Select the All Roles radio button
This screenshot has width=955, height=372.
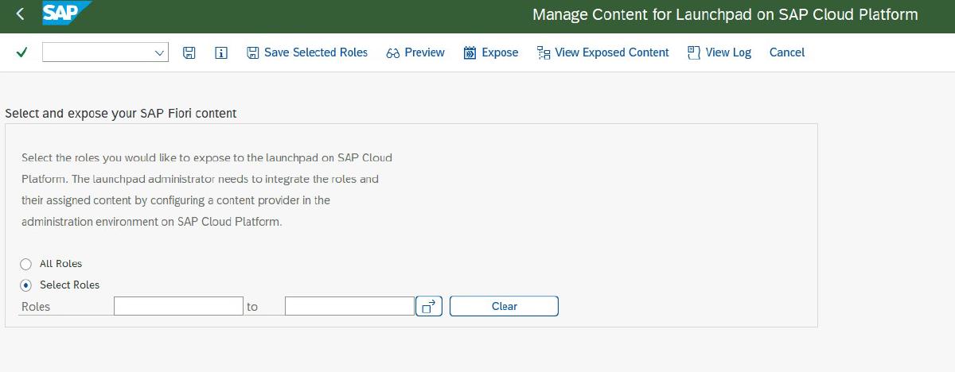click(26, 264)
